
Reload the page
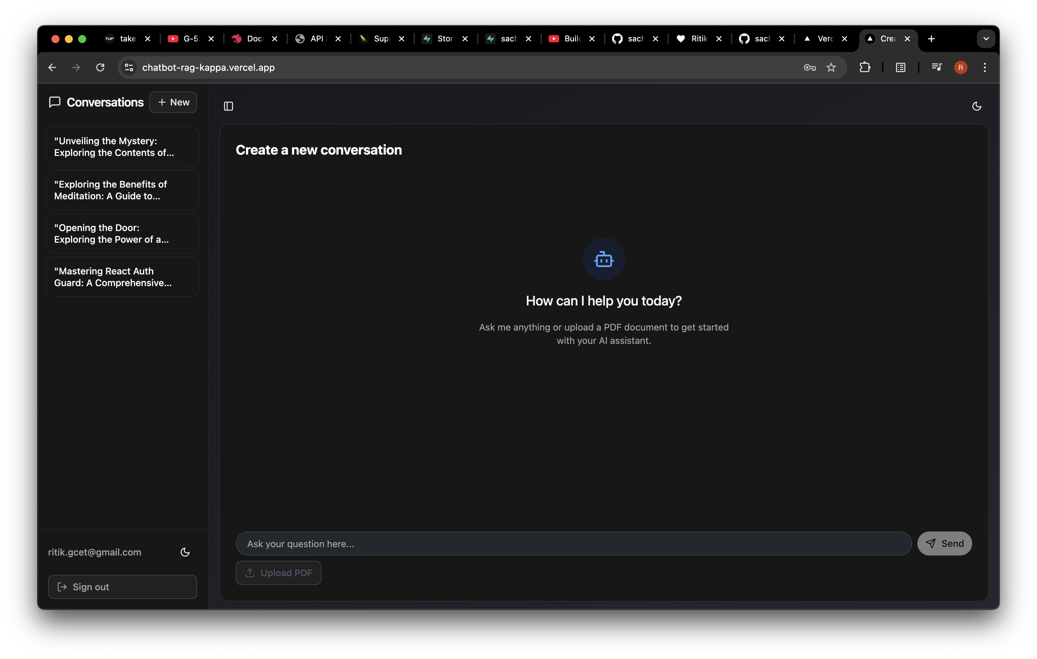pyautogui.click(x=100, y=67)
